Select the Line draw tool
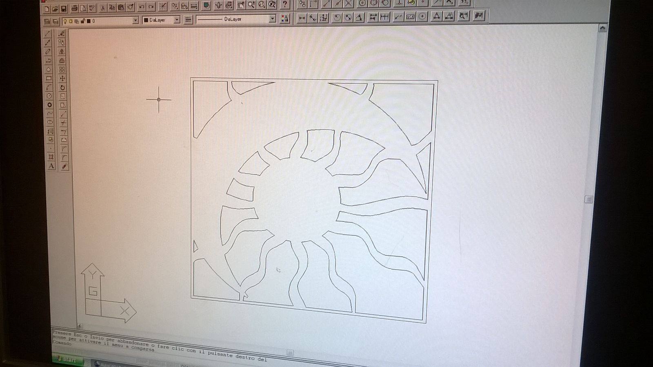Viewport: 653px width, 367px height. (48, 34)
